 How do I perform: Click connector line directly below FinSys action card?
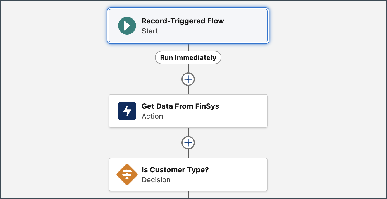[188, 132]
